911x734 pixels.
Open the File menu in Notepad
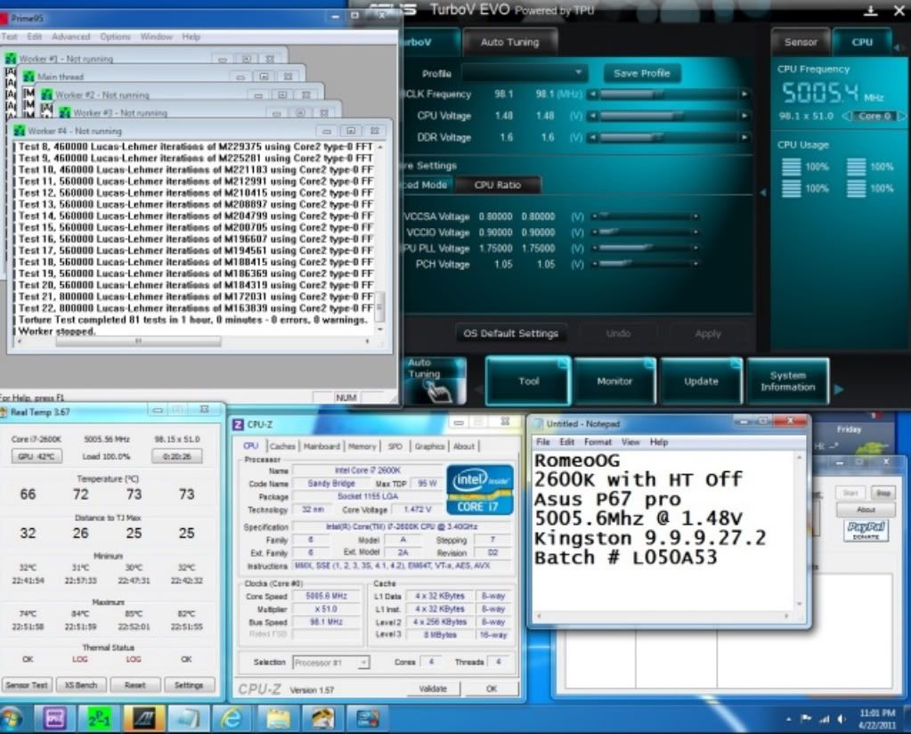tap(542, 442)
